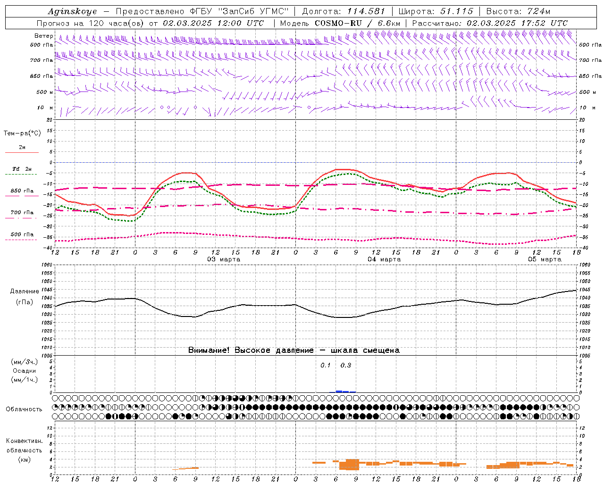The height and width of the screenshot is (483, 604).
Task: Click the warning 'Внимание! Высокое давление – шкала смещена'
Action: pyautogui.click(x=294, y=350)
